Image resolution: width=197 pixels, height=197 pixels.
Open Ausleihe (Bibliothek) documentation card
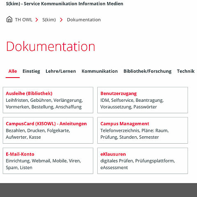tap(48, 100)
